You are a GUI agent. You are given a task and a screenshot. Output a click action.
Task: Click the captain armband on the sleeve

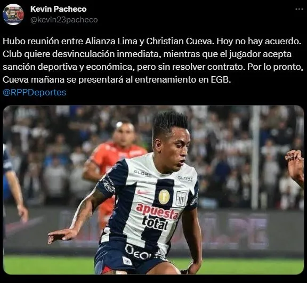point(109,185)
